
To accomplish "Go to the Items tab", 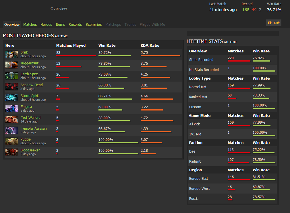I will point(60,25).
